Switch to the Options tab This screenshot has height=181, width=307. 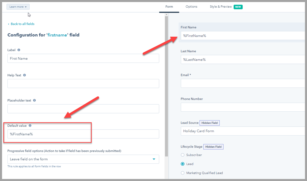click(x=192, y=7)
